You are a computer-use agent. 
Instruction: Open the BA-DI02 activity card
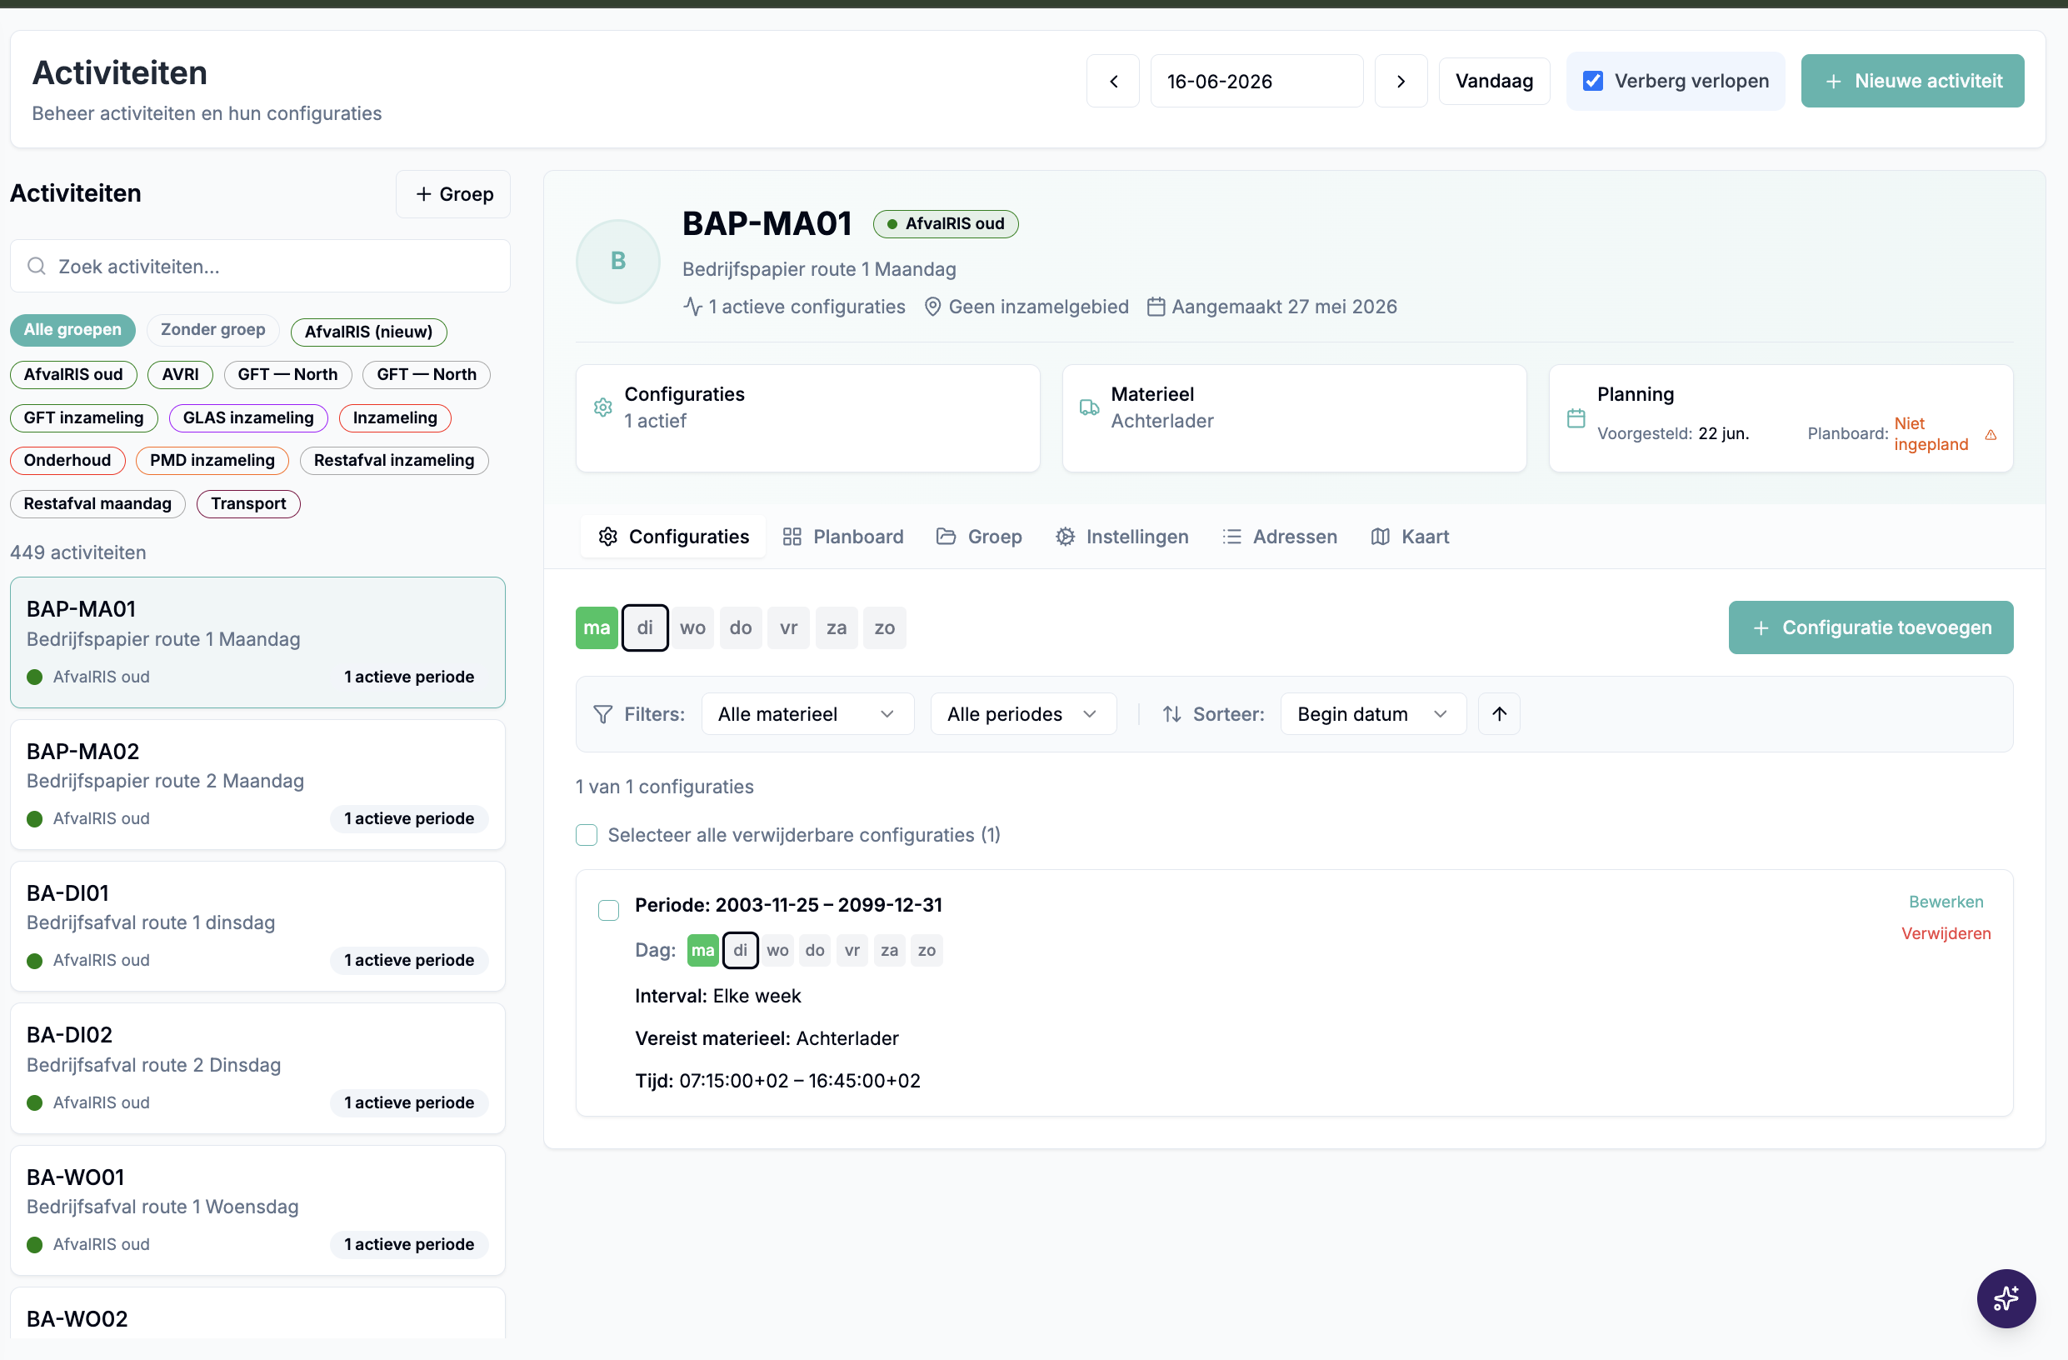pyautogui.click(x=258, y=1068)
